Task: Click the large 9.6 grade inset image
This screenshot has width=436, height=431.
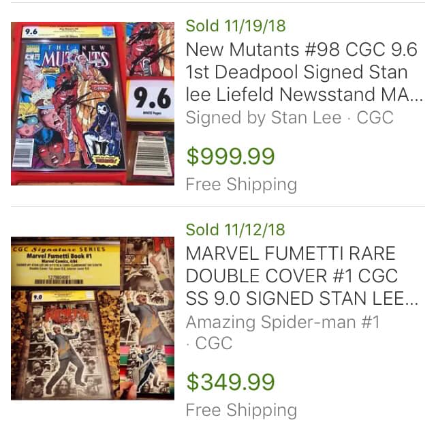Action: tap(153, 98)
